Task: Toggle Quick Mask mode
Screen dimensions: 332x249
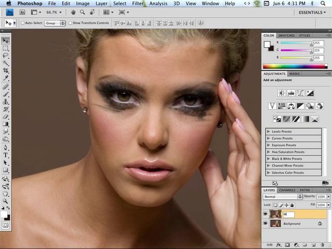Action: click(x=6, y=225)
